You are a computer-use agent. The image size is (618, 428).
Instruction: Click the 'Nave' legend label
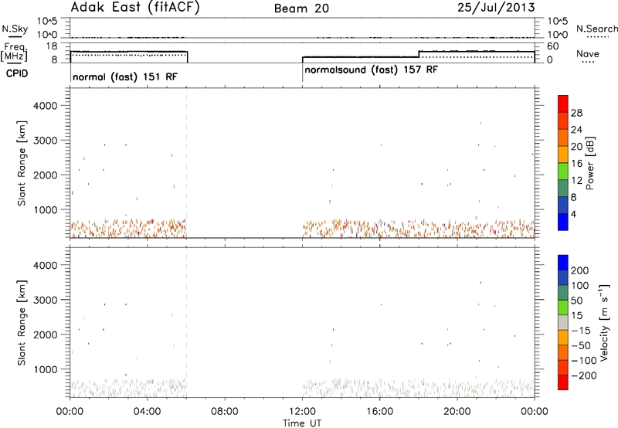point(588,54)
